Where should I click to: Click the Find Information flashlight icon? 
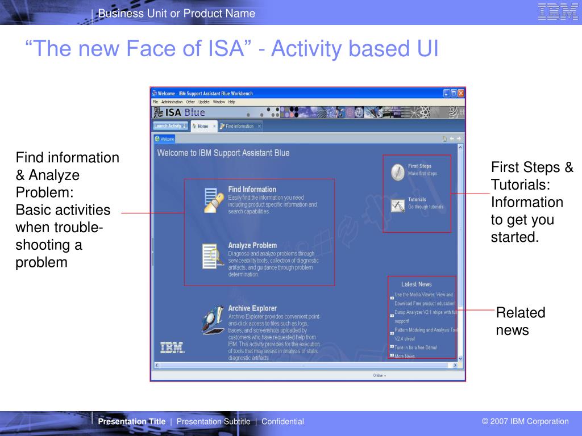click(214, 200)
